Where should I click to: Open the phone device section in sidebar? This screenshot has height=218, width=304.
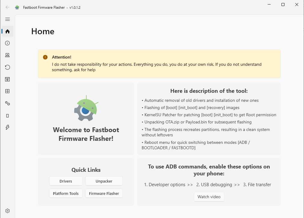[8, 115]
